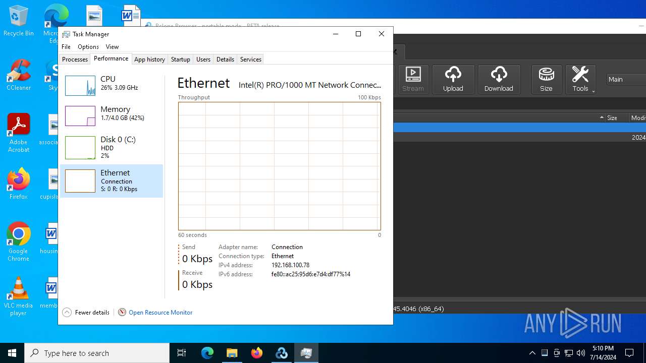Select the Ethernet performance item
Image resolution: width=646 pixels, height=363 pixels.
(112, 180)
